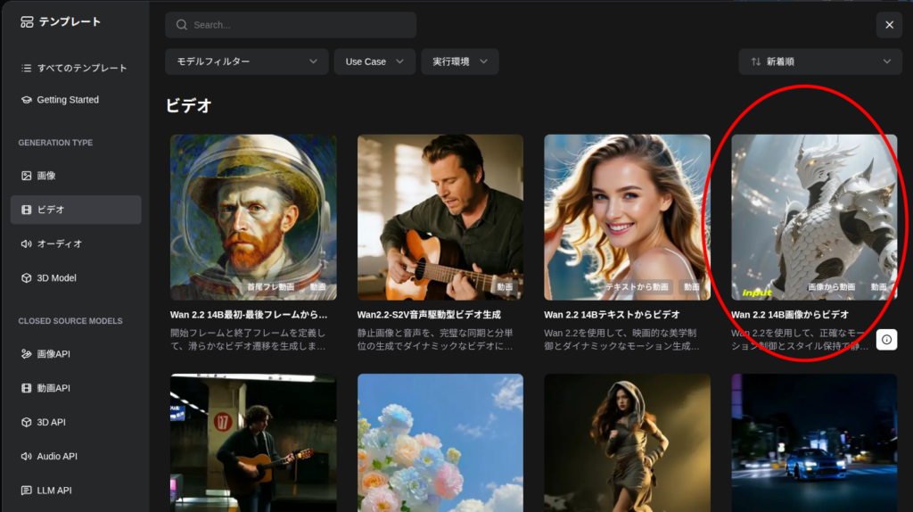Open the モデルフィルター dropdown

pyautogui.click(x=247, y=62)
